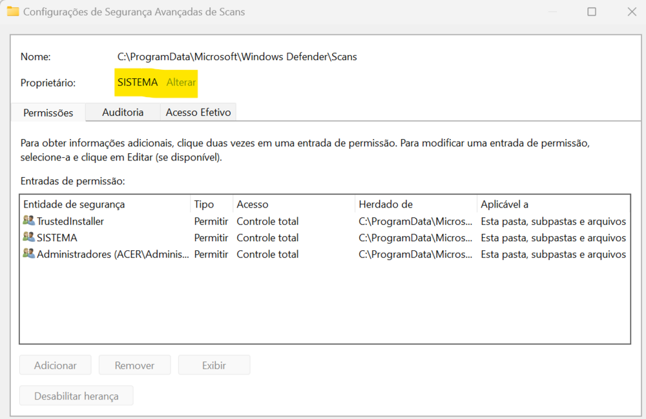Click the Aplicável a column header
646x419 pixels.
[505, 204]
